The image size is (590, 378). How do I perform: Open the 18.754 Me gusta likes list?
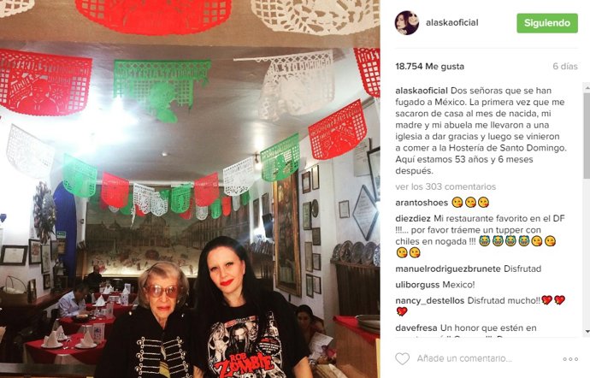coord(430,67)
